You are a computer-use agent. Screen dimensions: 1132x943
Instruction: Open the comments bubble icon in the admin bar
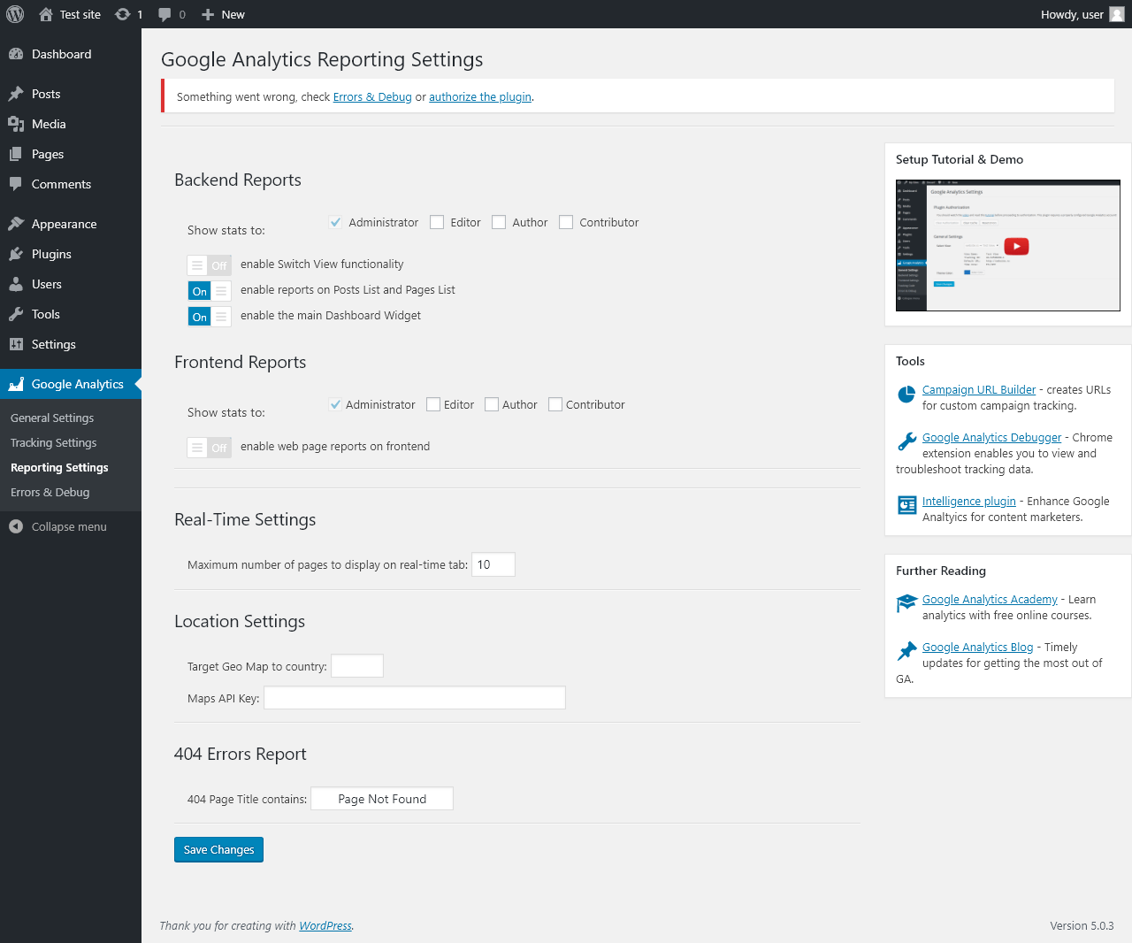tap(164, 14)
